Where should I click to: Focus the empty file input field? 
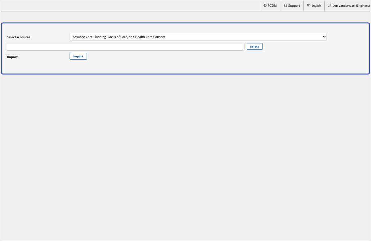[x=126, y=47]
